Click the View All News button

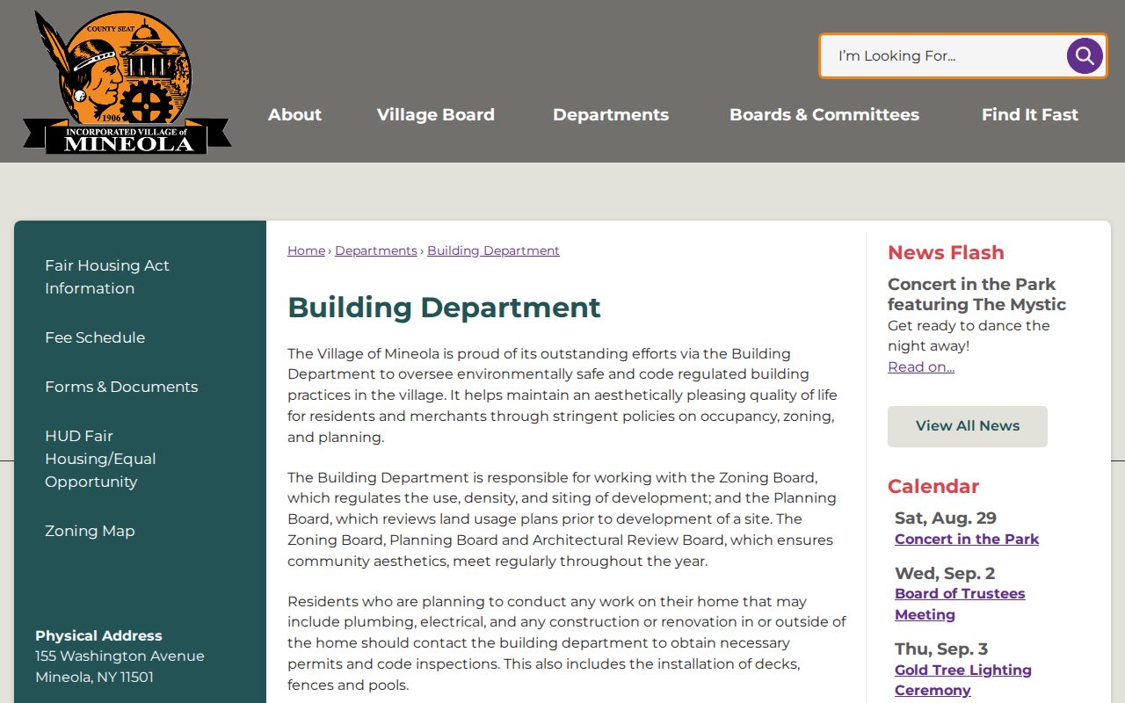coord(968,426)
